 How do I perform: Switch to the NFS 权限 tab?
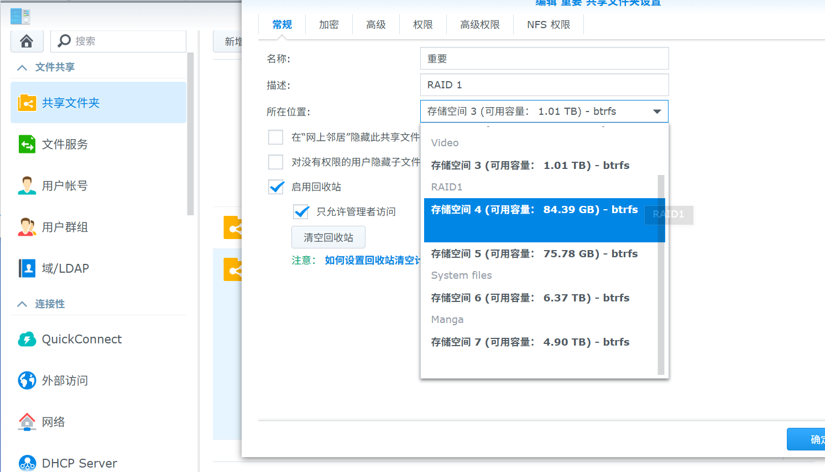(548, 25)
